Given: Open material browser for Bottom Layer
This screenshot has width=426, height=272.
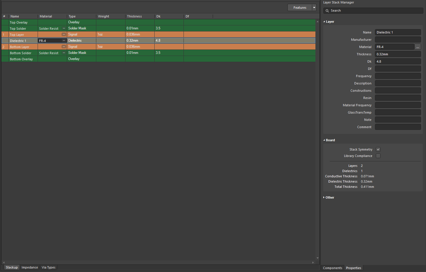Looking at the screenshot, I should click(64, 47).
